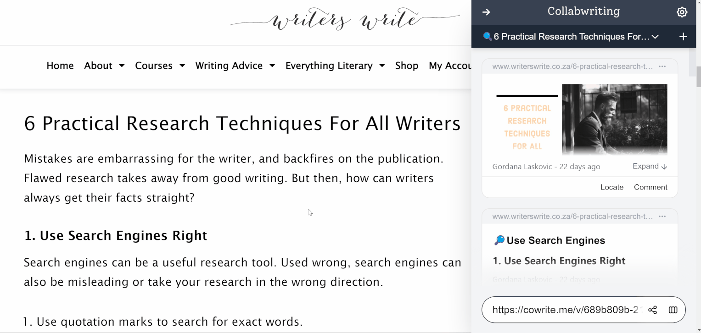701x333 pixels.
Task: Expand the first highlight card
Action: click(650, 166)
